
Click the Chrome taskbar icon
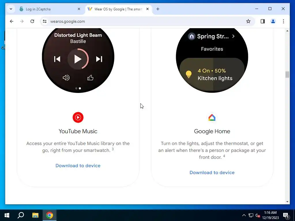tap(50, 215)
